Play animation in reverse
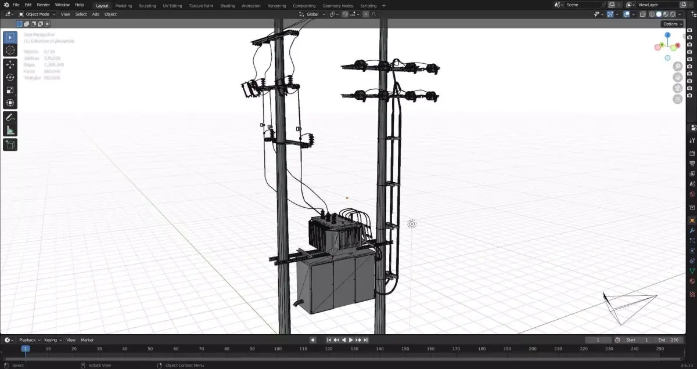This screenshot has width=697, height=369. click(x=343, y=340)
